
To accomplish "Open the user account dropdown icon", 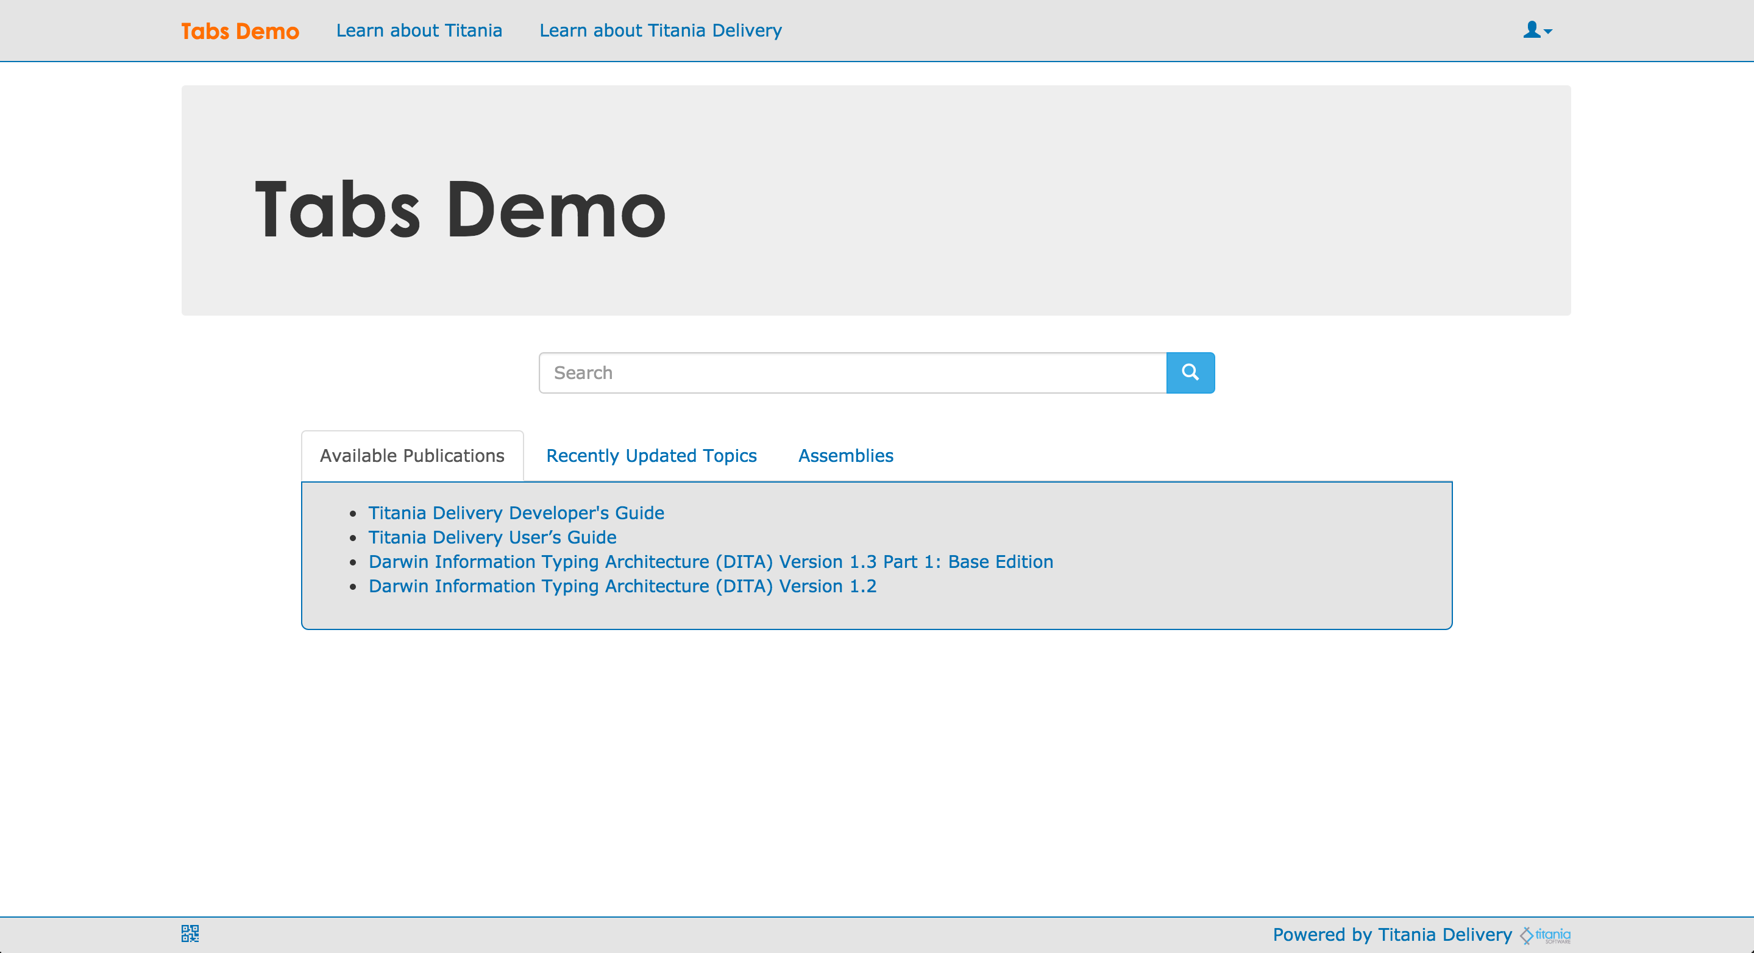I will coord(1538,30).
